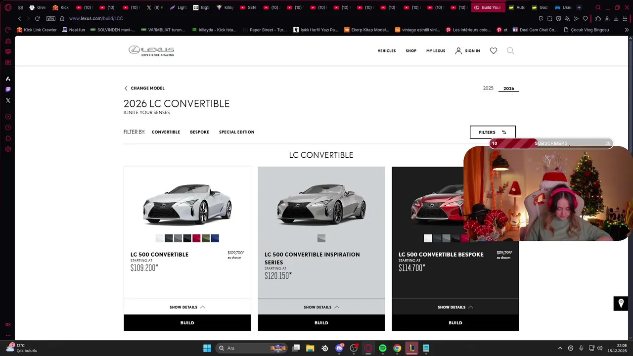Filter by Bespoke

click(x=200, y=132)
